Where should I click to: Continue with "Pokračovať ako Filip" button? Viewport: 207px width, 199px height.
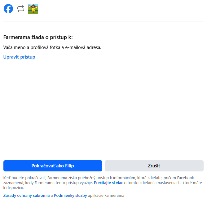(x=53, y=166)
